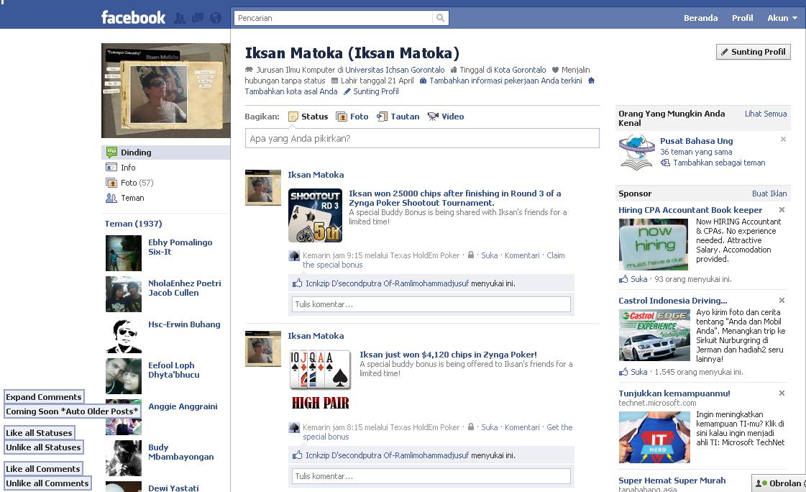
Task: Click Tambahkan informasi pekerjaan Anda terkini
Action: tap(505, 81)
